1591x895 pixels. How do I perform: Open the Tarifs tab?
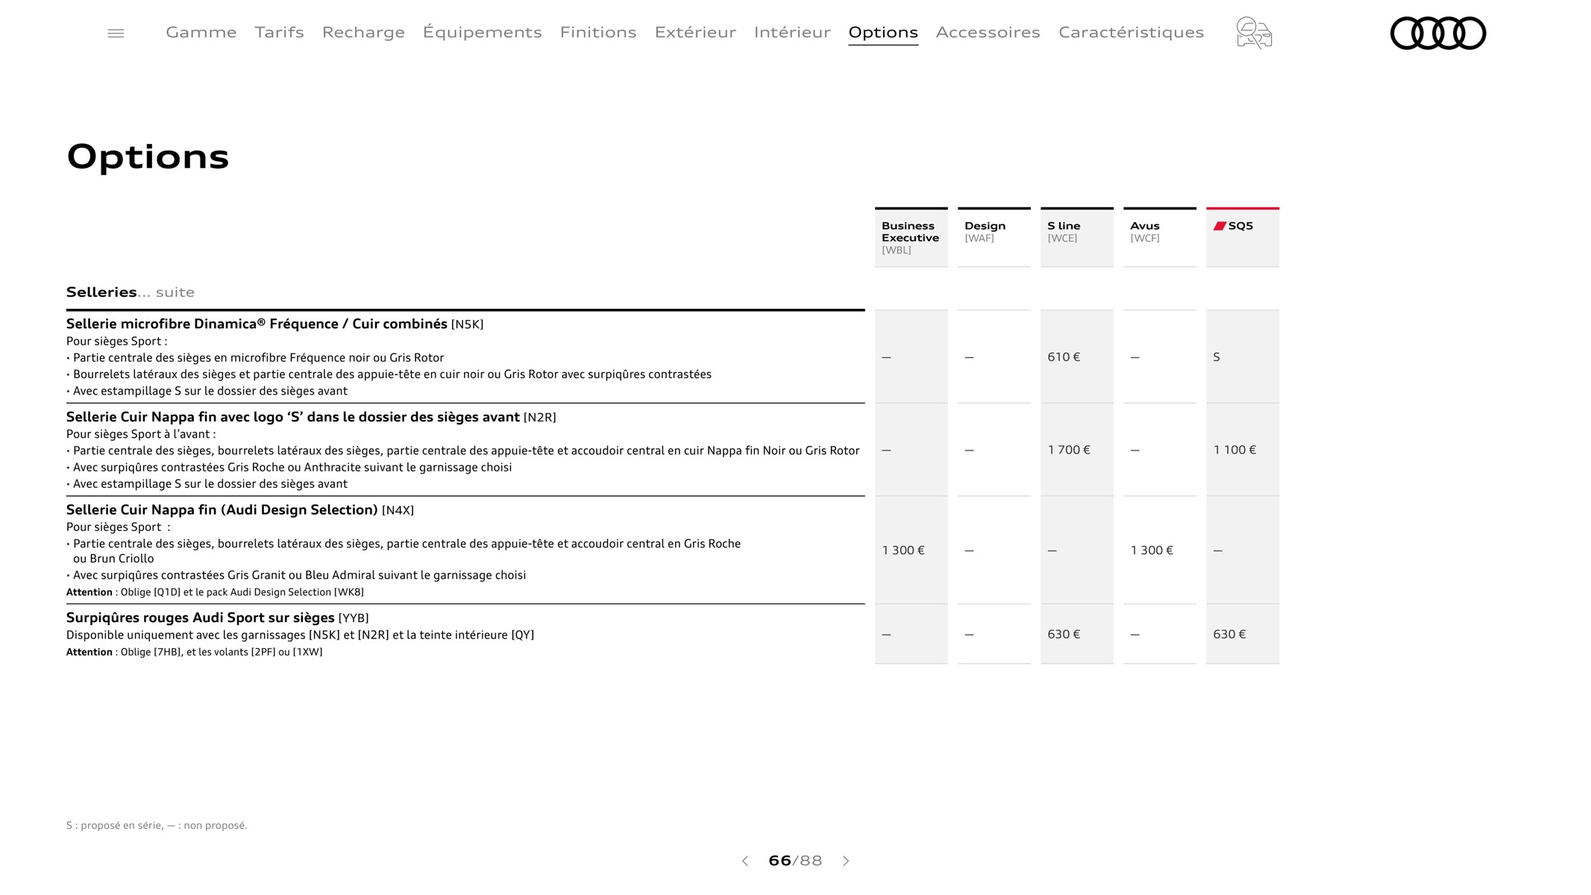pos(280,32)
